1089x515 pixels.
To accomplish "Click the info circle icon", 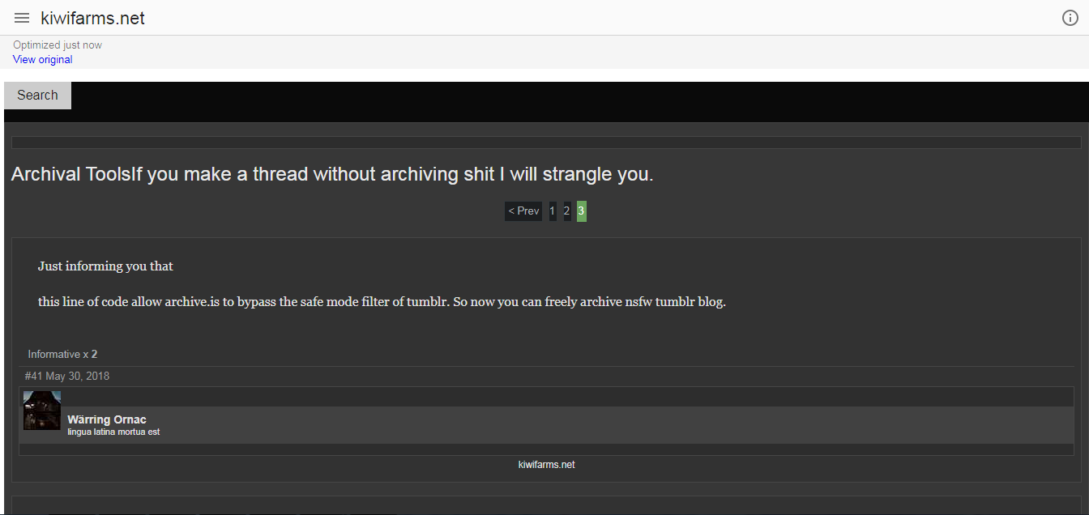I will point(1070,18).
